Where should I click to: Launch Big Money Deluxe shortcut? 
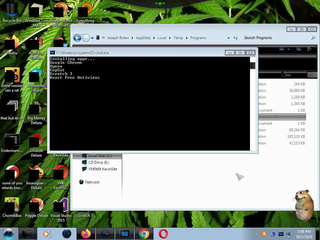[x=36, y=113]
